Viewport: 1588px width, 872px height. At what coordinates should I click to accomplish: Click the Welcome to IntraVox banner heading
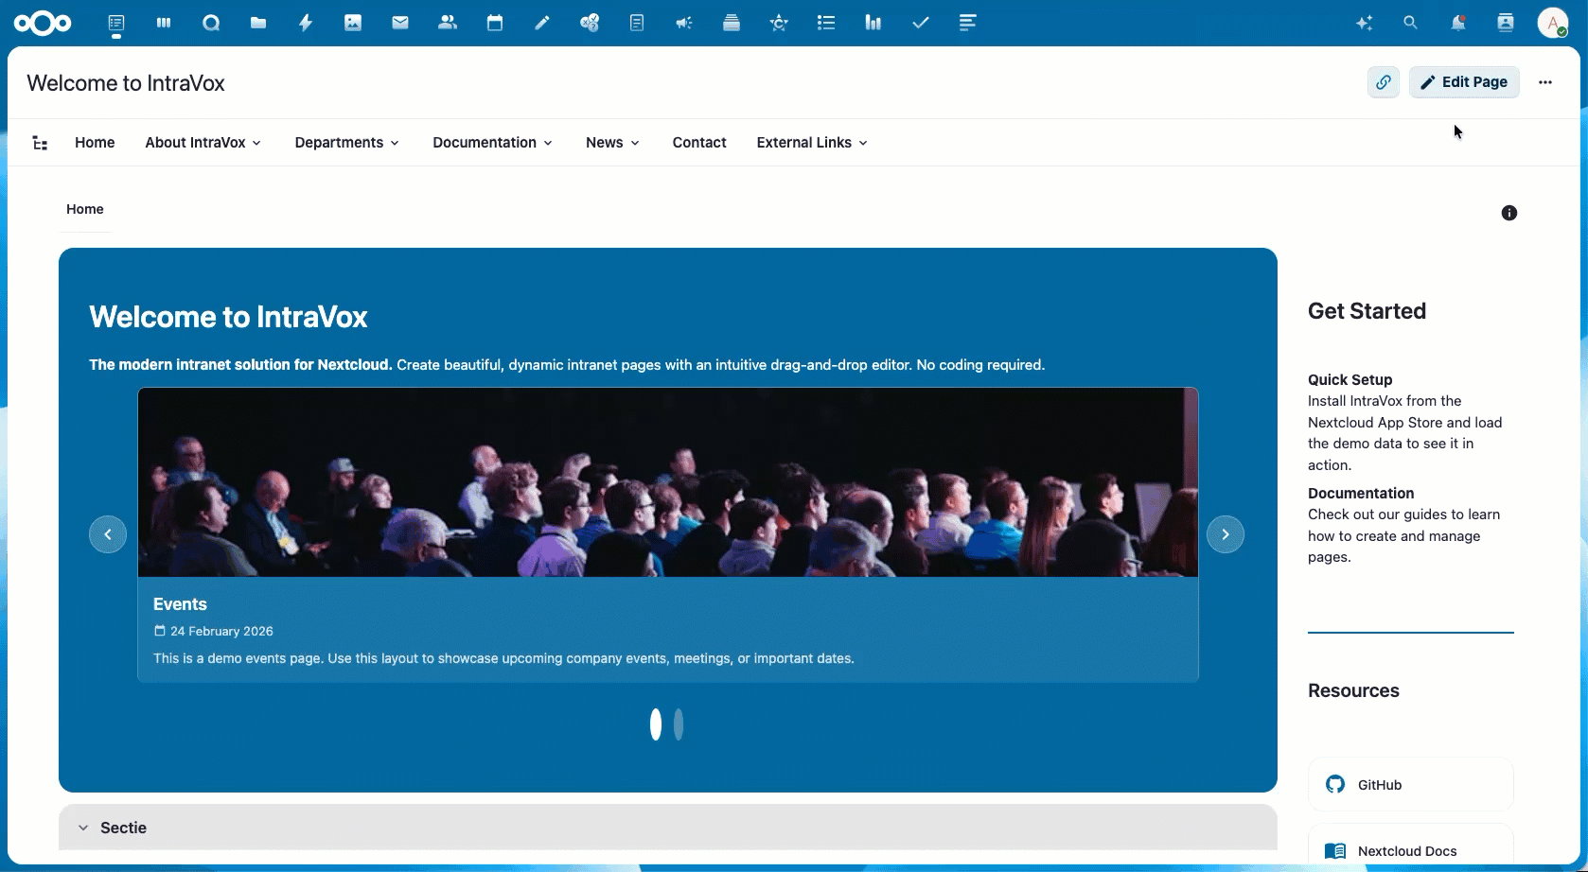coord(228,317)
